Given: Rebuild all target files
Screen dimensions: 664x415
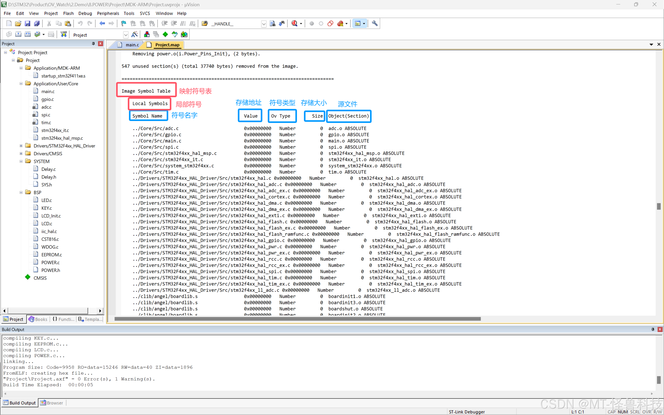Looking at the screenshot, I should pyautogui.click(x=28, y=34).
